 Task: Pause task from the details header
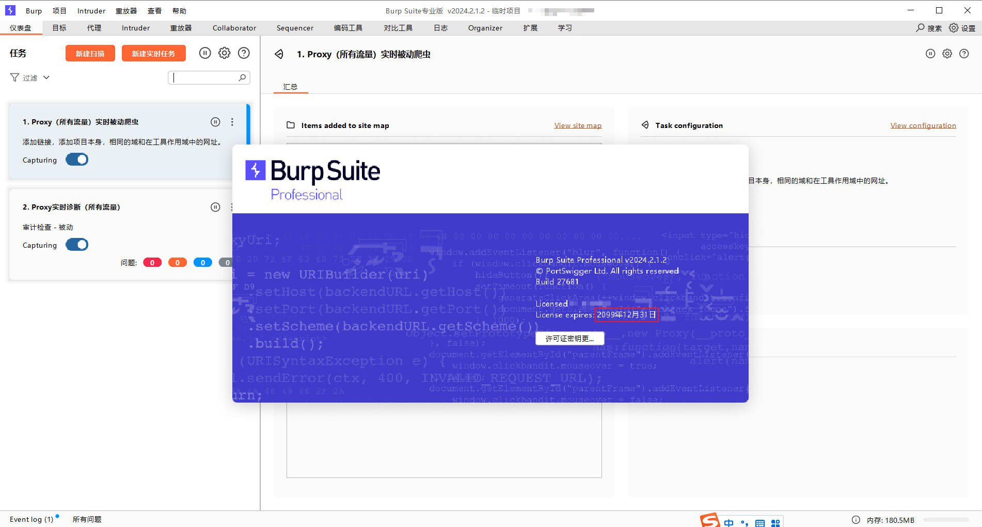[930, 54]
